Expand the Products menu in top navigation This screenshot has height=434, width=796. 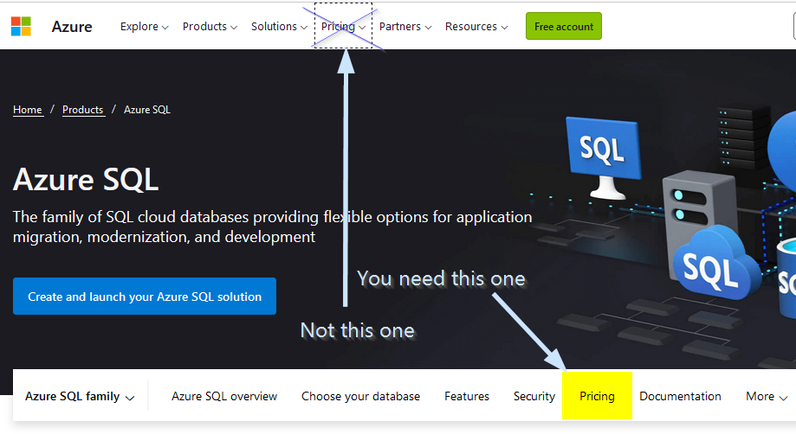[x=210, y=26]
